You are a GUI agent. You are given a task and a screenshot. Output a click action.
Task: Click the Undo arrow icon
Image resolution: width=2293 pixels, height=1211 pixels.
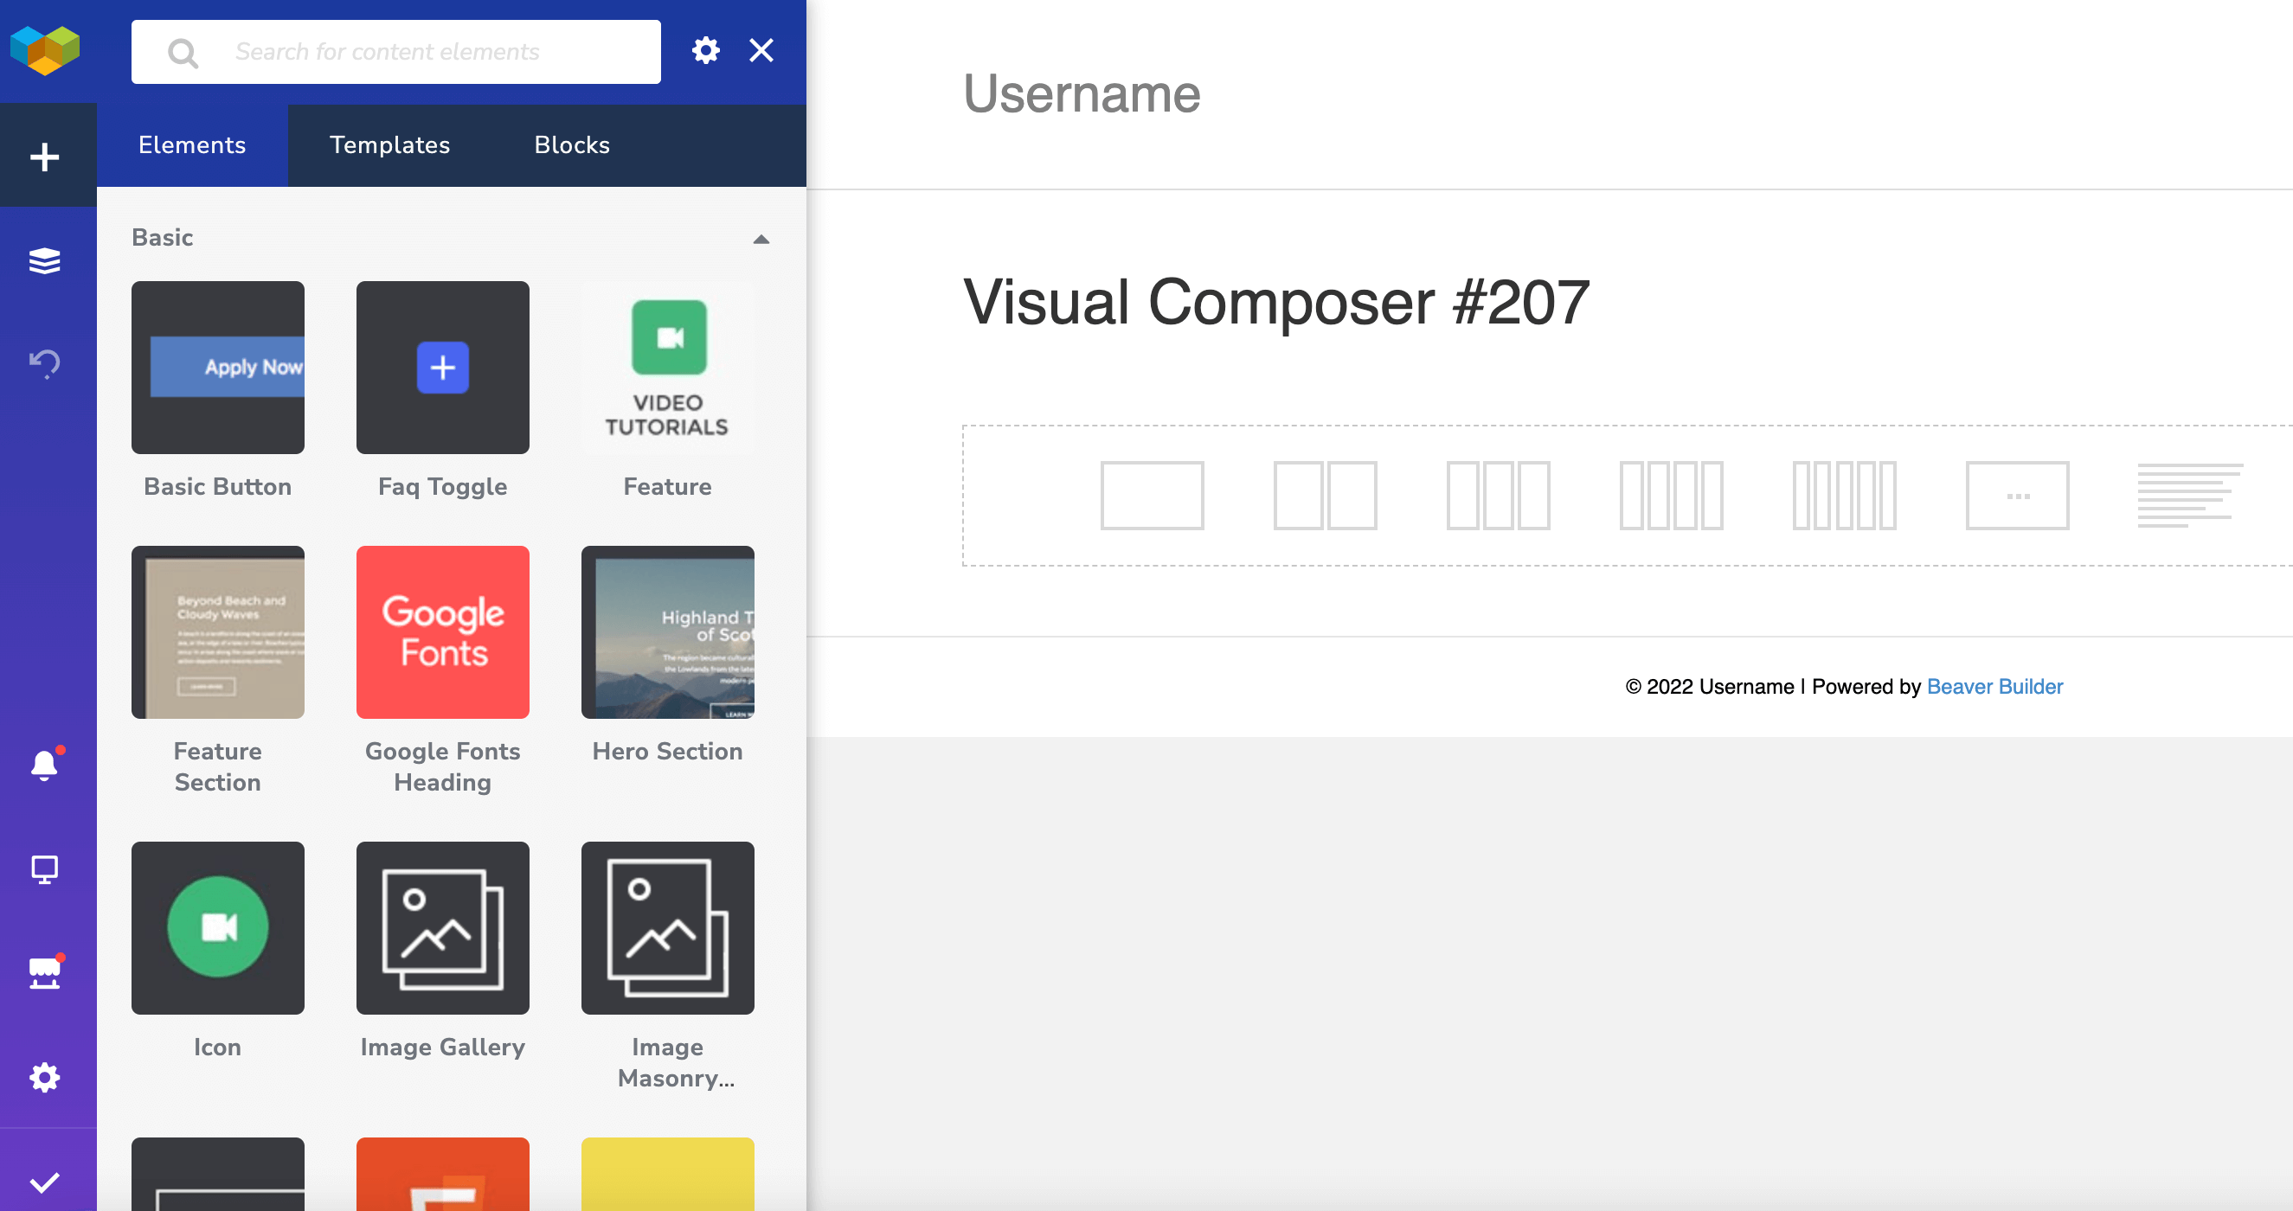click(x=44, y=362)
